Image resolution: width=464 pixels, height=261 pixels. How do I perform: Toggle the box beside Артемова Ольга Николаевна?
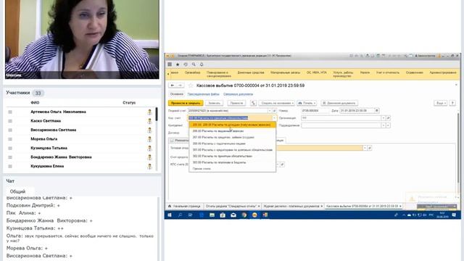pyautogui.click(x=10, y=112)
